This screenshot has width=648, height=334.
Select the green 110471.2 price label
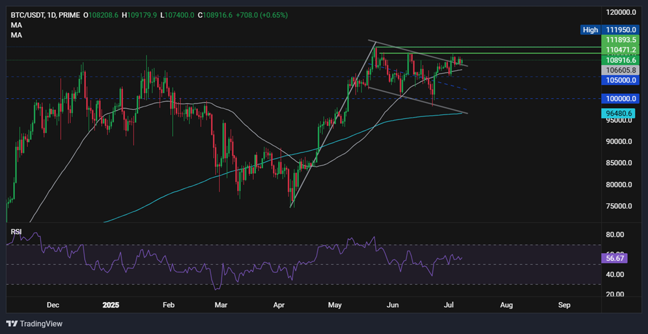[621, 49]
